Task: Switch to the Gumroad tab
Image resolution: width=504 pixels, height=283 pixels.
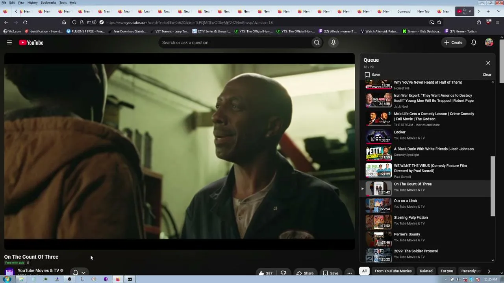Action: (x=404, y=11)
